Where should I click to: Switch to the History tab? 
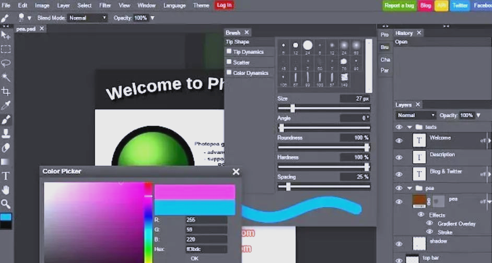[x=404, y=33]
